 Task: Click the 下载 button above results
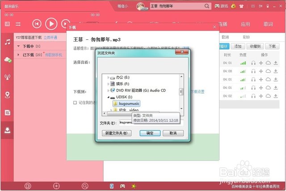tap(272, 46)
